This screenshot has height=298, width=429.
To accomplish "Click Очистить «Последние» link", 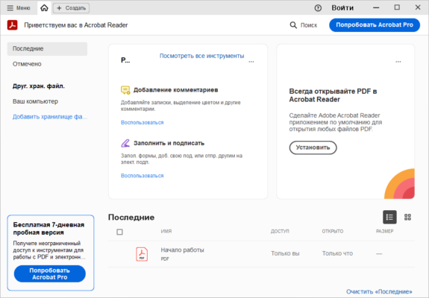I will pos(379,292).
